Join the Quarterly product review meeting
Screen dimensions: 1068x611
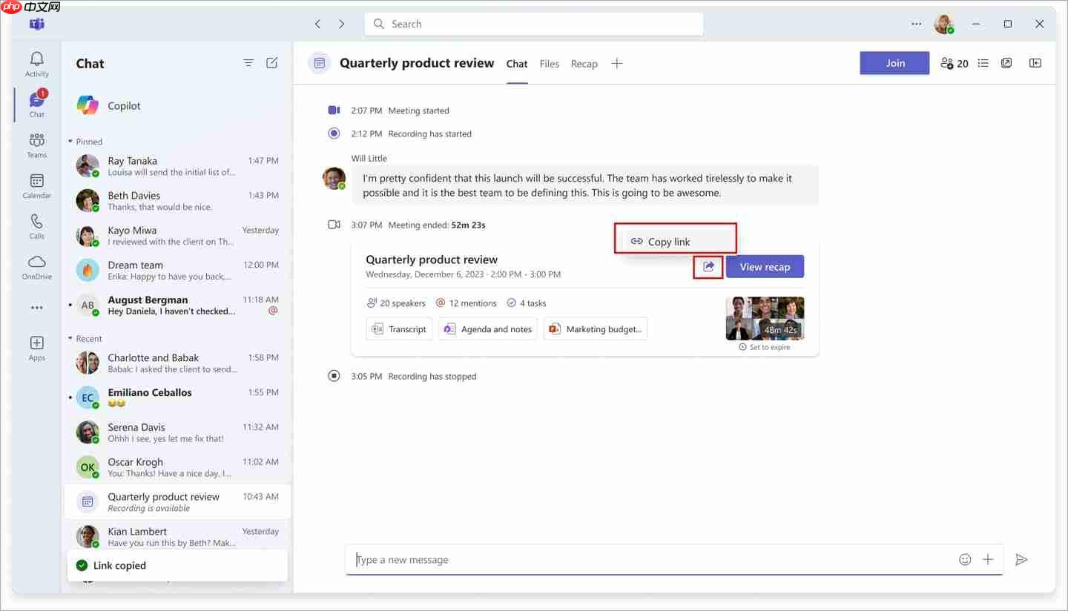click(894, 63)
